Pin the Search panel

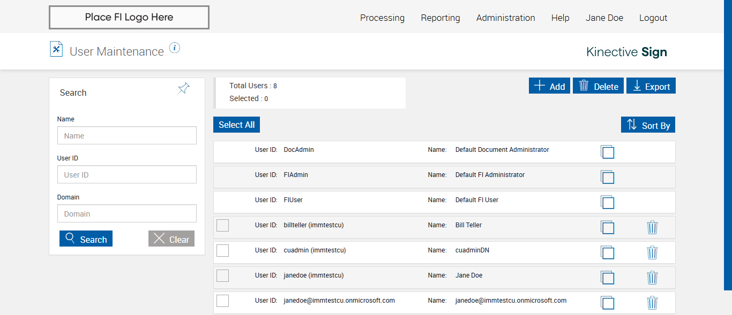184,89
